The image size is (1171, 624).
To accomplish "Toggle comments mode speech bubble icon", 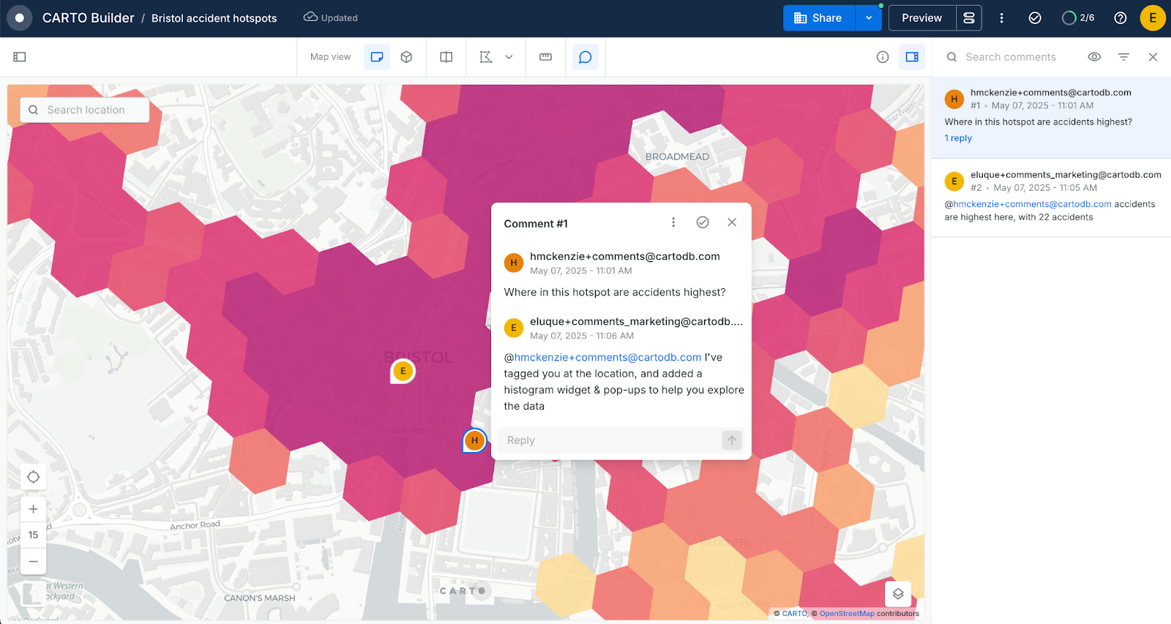I will [585, 57].
